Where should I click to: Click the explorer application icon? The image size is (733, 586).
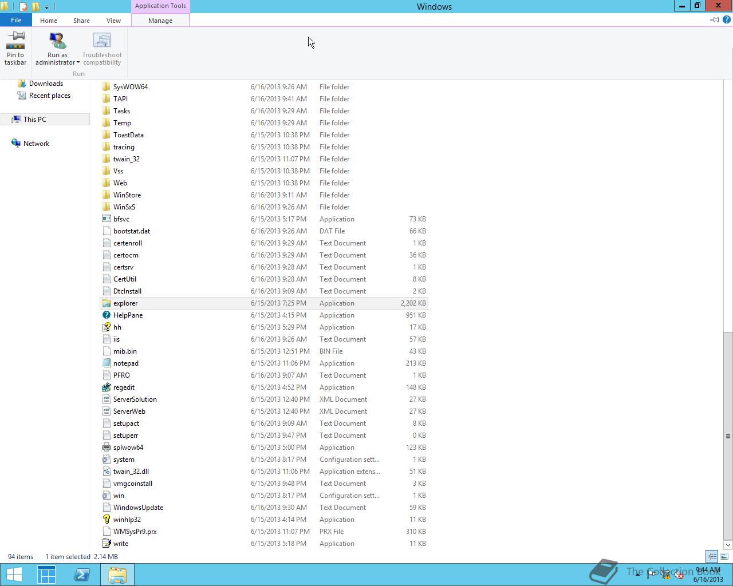pyautogui.click(x=106, y=303)
